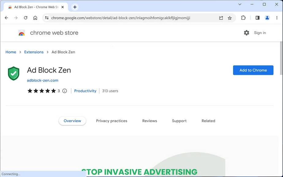The height and width of the screenshot is (177, 283).
Task: Click the rating count 3
Action: [59, 91]
